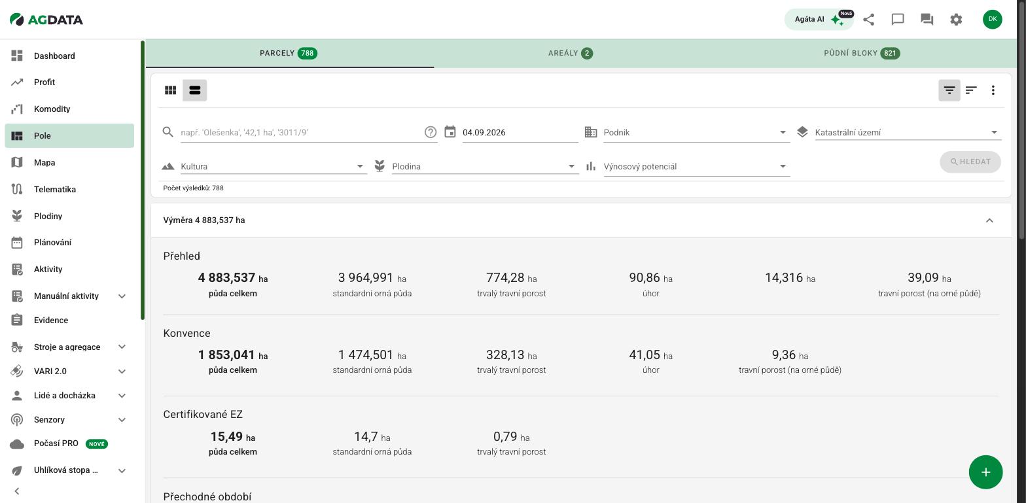Screen dimensions: 1026x503
Task: Collapse the sidebar with left chevron
Action: point(17,491)
